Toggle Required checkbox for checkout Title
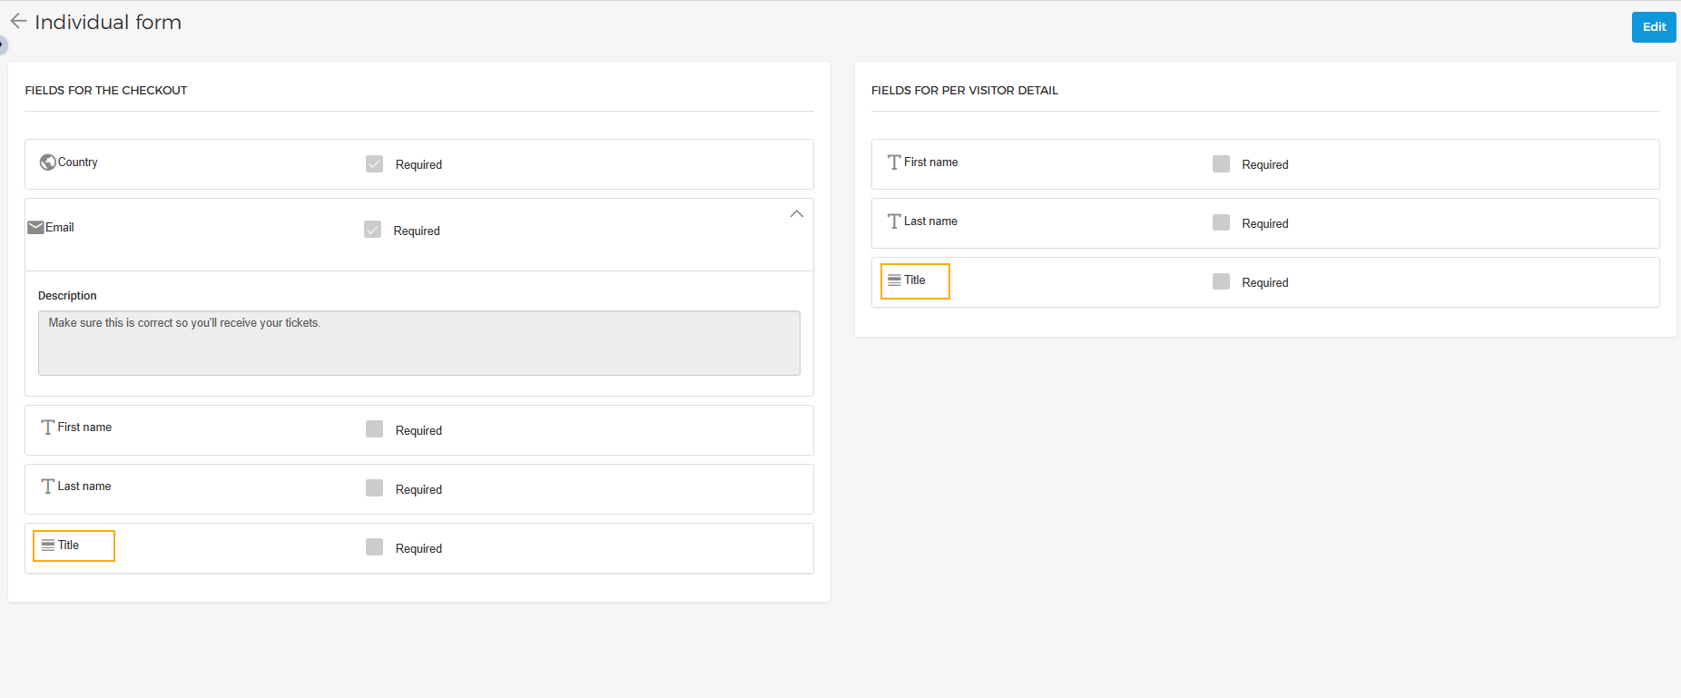The image size is (1681, 698). (x=374, y=547)
